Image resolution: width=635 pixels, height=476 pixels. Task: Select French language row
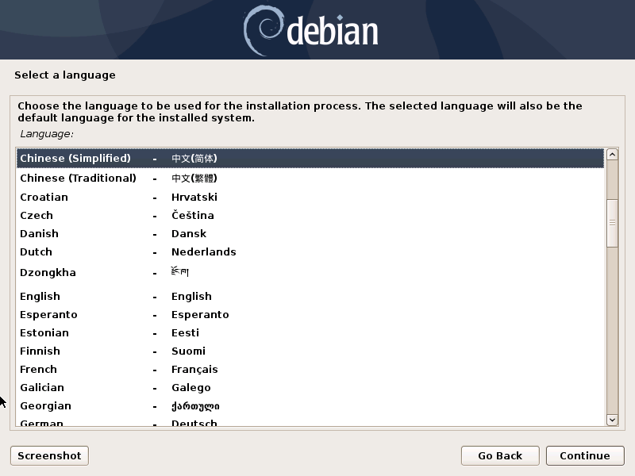point(310,369)
